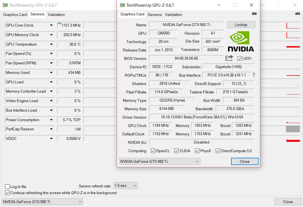Click the Release Date Jun 1, 2015 field
This screenshot has width=303, height=207.
[163, 50]
